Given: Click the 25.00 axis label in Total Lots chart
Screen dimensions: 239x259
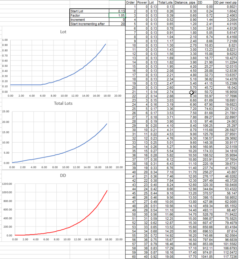Looking at the screenshot, I should (6, 111).
